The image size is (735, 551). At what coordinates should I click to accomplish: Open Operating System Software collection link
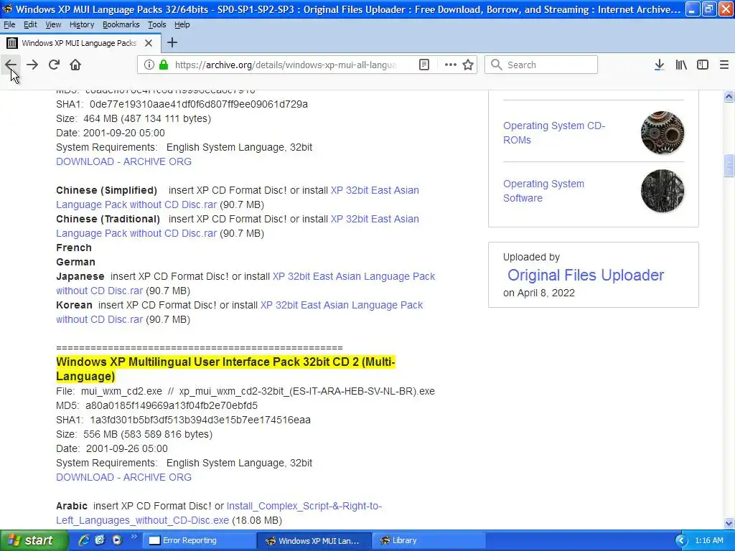544,191
